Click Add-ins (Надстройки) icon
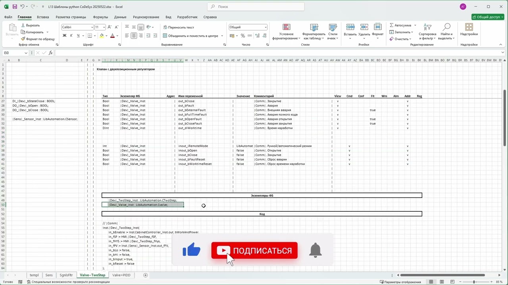508x285 pixels. pyautogui.click(x=469, y=27)
